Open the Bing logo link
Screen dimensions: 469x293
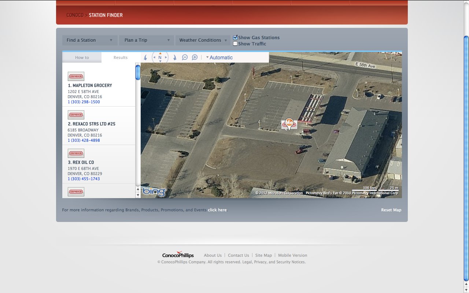[154, 192]
